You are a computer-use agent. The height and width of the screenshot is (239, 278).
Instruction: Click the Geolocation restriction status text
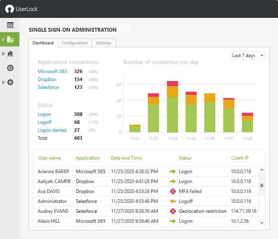pos(203,211)
